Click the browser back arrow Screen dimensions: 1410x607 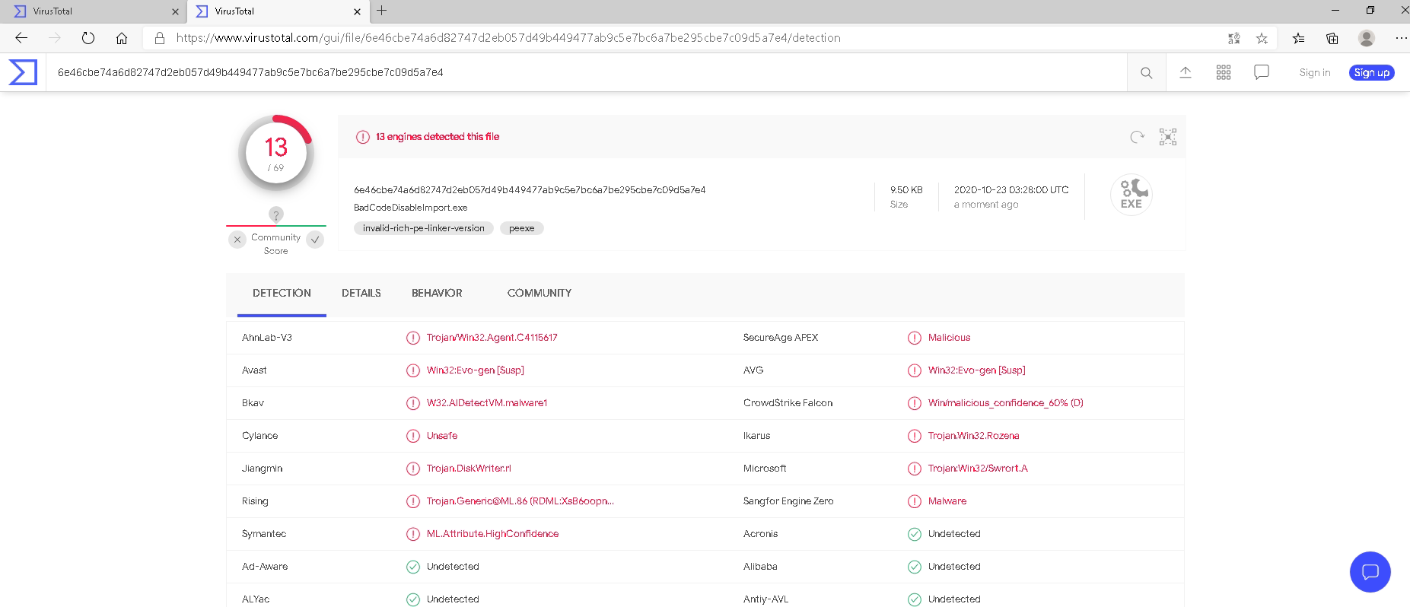point(21,38)
